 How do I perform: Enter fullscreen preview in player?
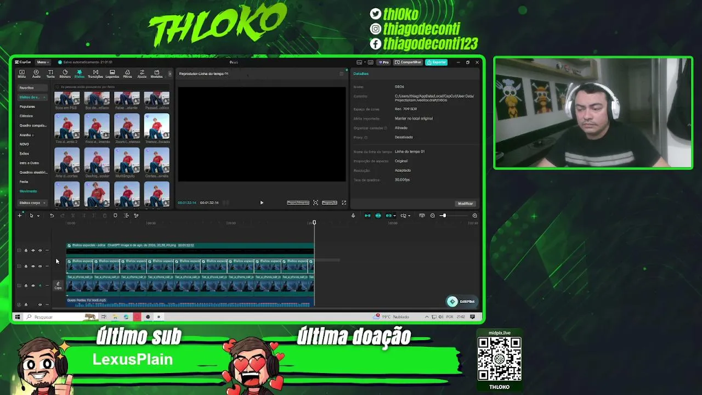pyautogui.click(x=344, y=203)
